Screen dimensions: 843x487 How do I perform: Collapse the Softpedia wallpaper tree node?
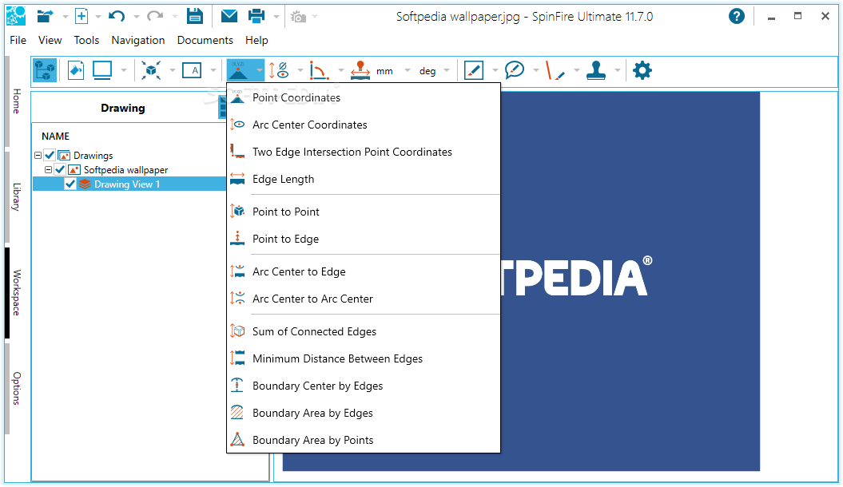click(x=48, y=170)
